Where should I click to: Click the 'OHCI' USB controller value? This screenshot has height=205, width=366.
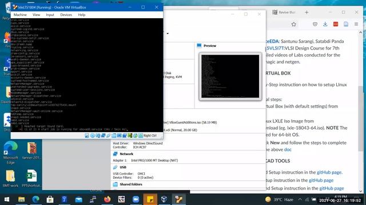tap(141, 174)
